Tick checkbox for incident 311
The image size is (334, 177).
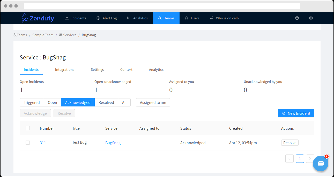coord(28,143)
